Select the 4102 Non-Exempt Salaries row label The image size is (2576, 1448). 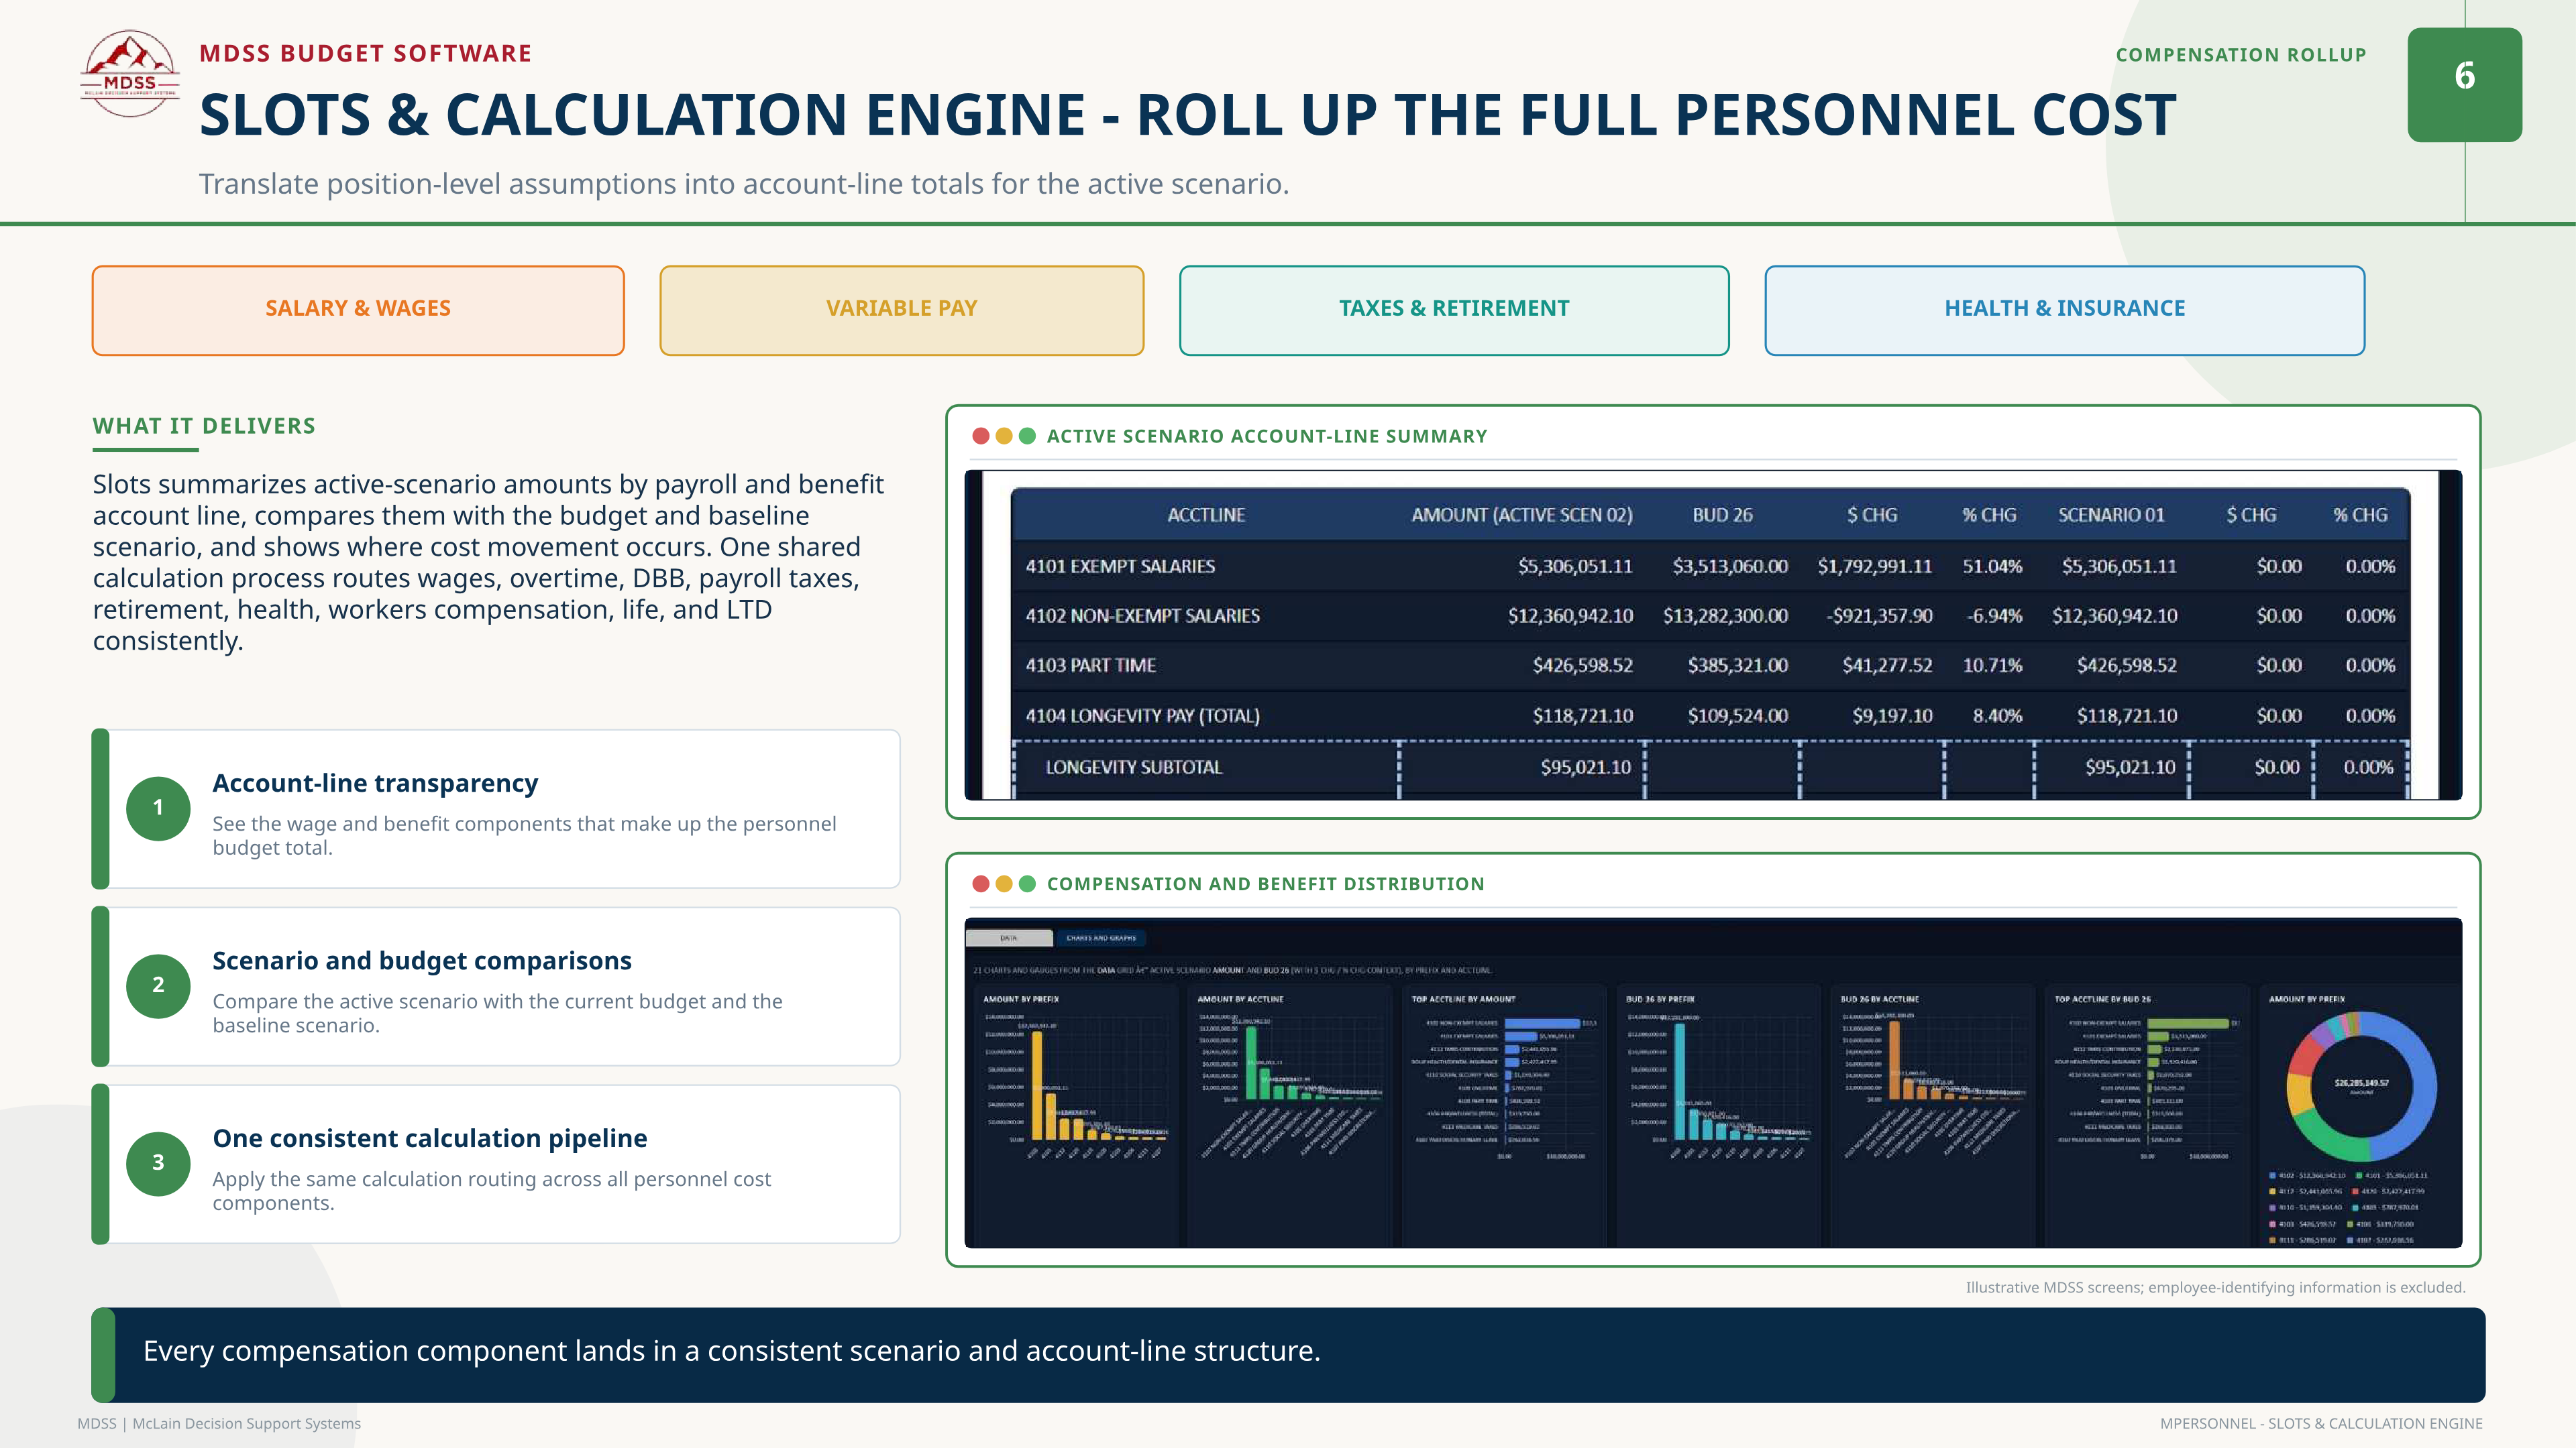click(1142, 615)
